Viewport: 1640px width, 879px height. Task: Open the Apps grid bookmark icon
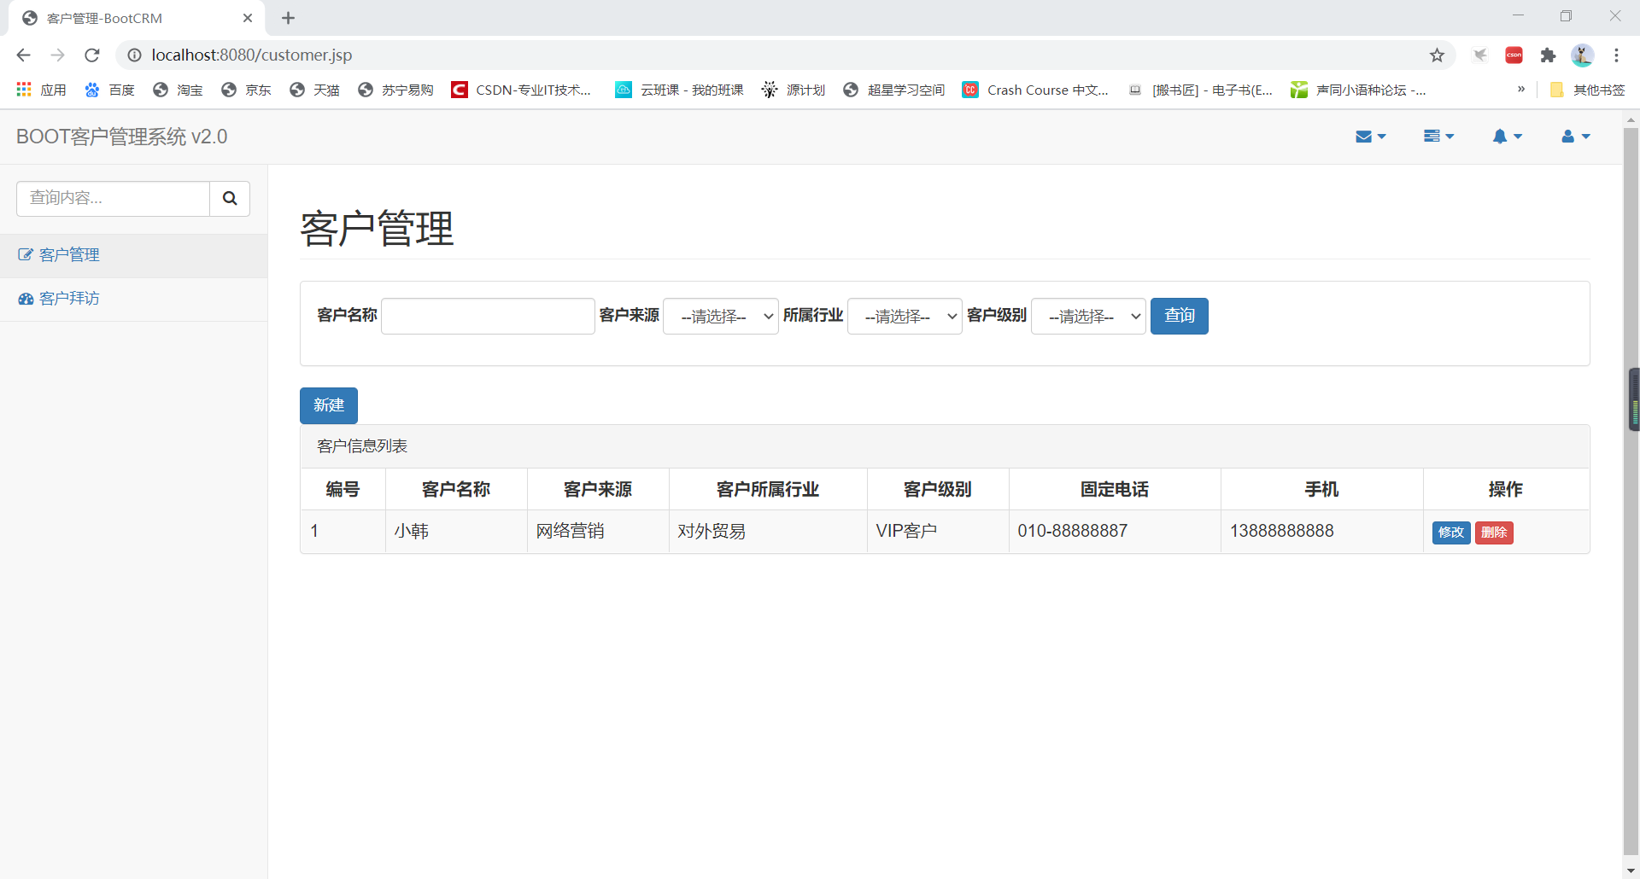41,90
